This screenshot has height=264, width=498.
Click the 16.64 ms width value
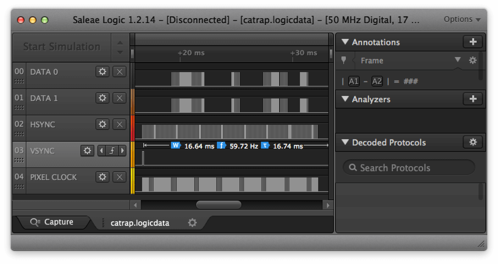[199, 146]
